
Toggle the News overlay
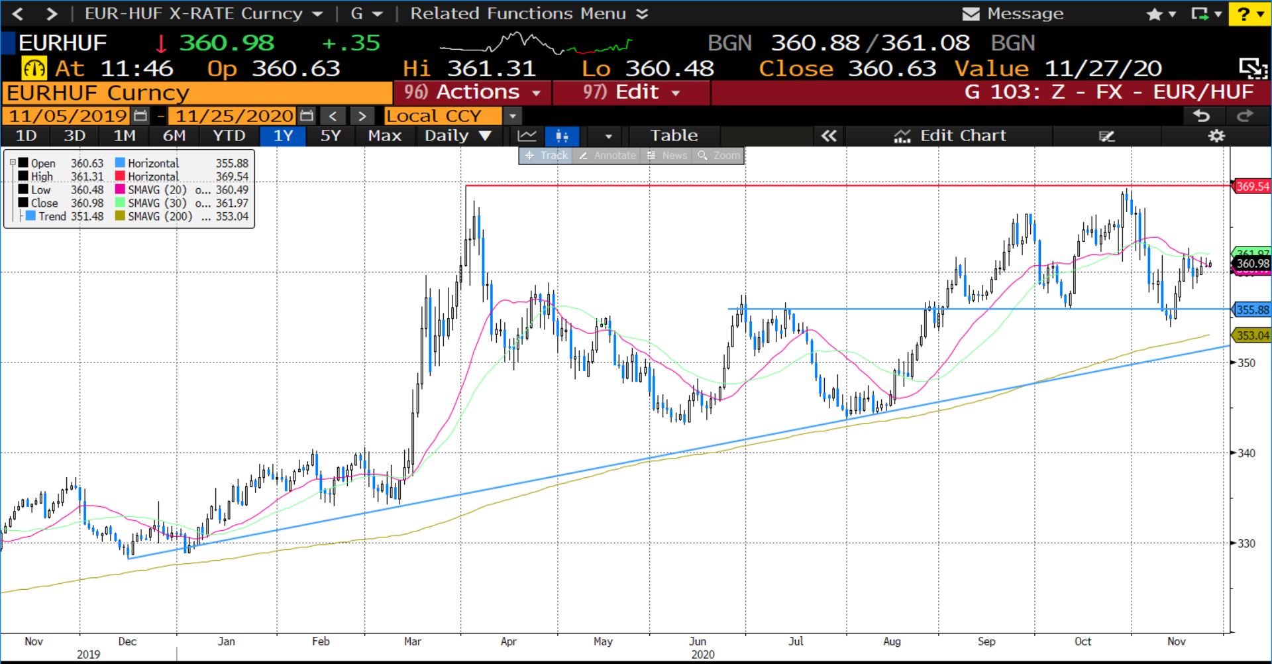point(666,155)
